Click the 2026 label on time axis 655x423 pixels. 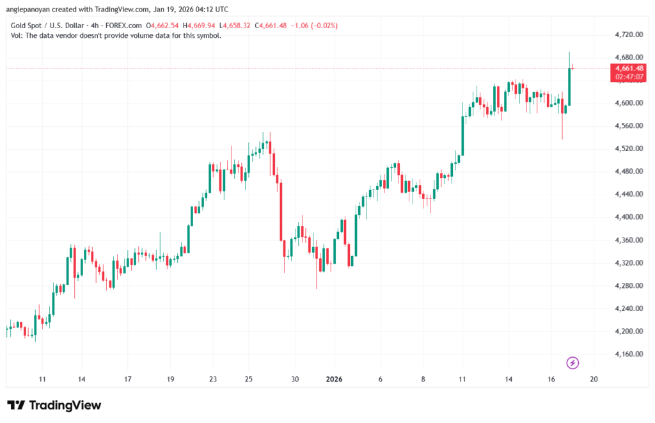tap(334, 379)
